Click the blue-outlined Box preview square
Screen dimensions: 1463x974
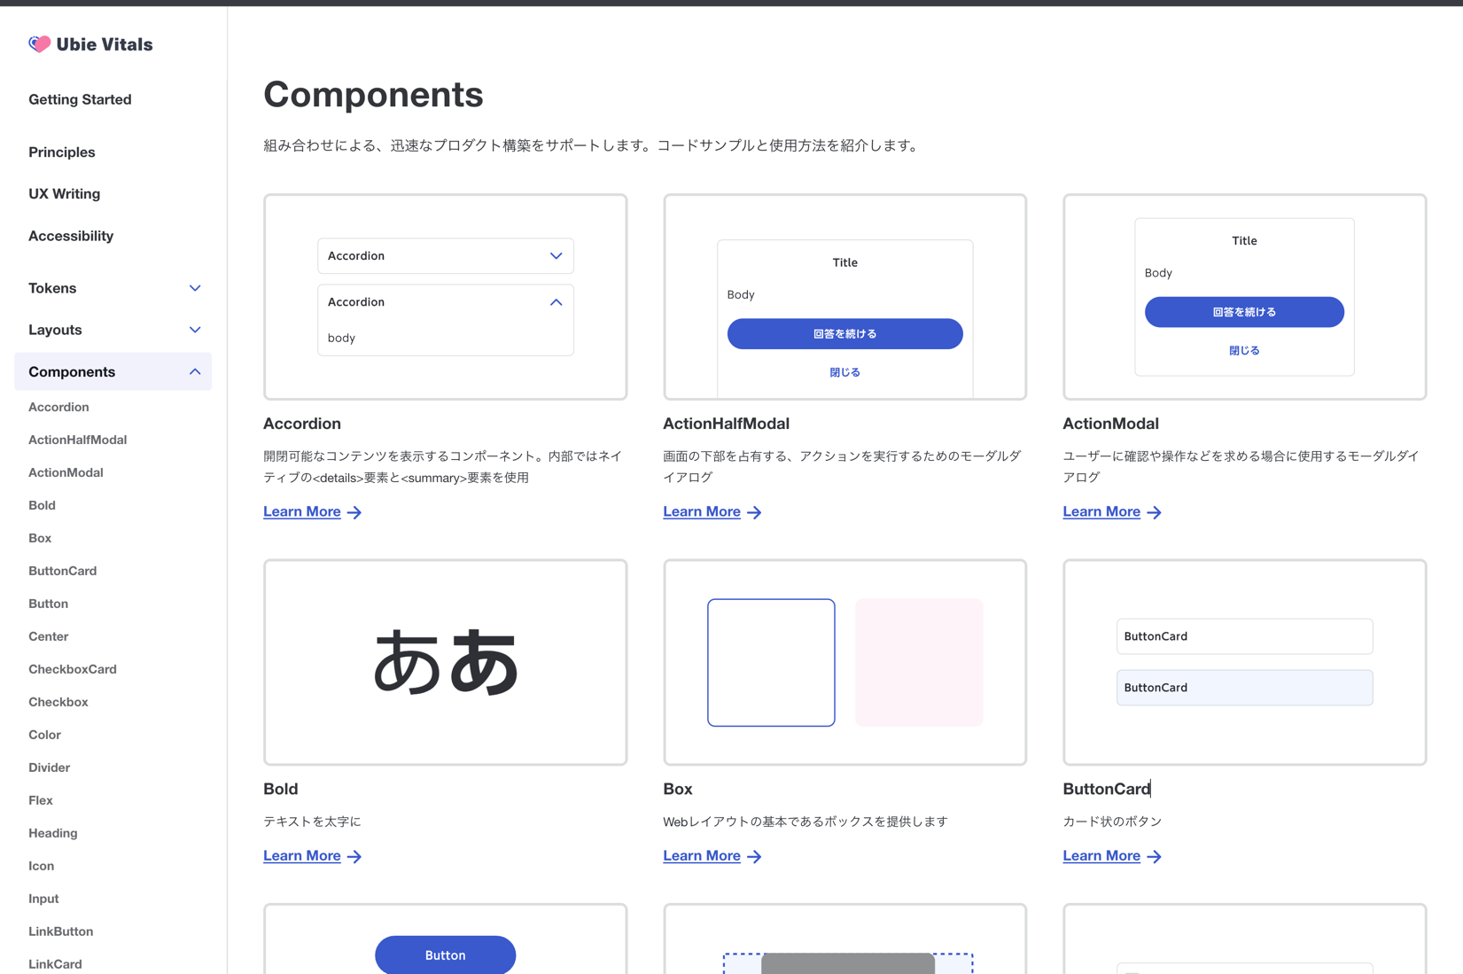(x=771, y=663)
